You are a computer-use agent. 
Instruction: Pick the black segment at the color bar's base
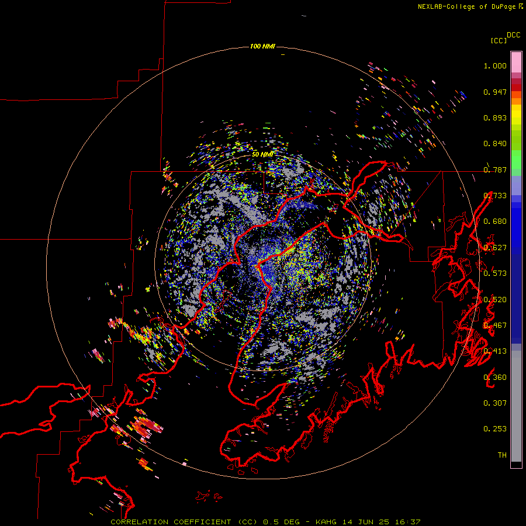(x=516, y=464)
